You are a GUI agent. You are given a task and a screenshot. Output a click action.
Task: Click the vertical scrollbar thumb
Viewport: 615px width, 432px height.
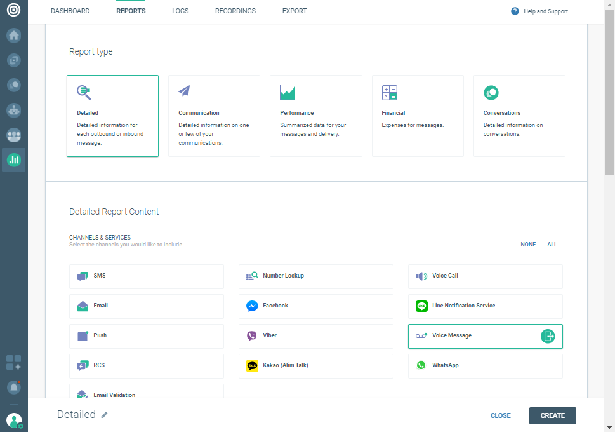[x=610, y=95]
